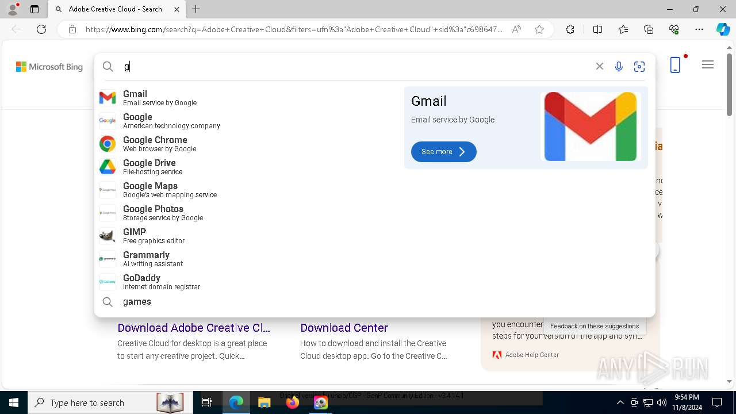Screen dimensions: 736x414
Task: Open the notifications center icon
Action: pos(717,402)
